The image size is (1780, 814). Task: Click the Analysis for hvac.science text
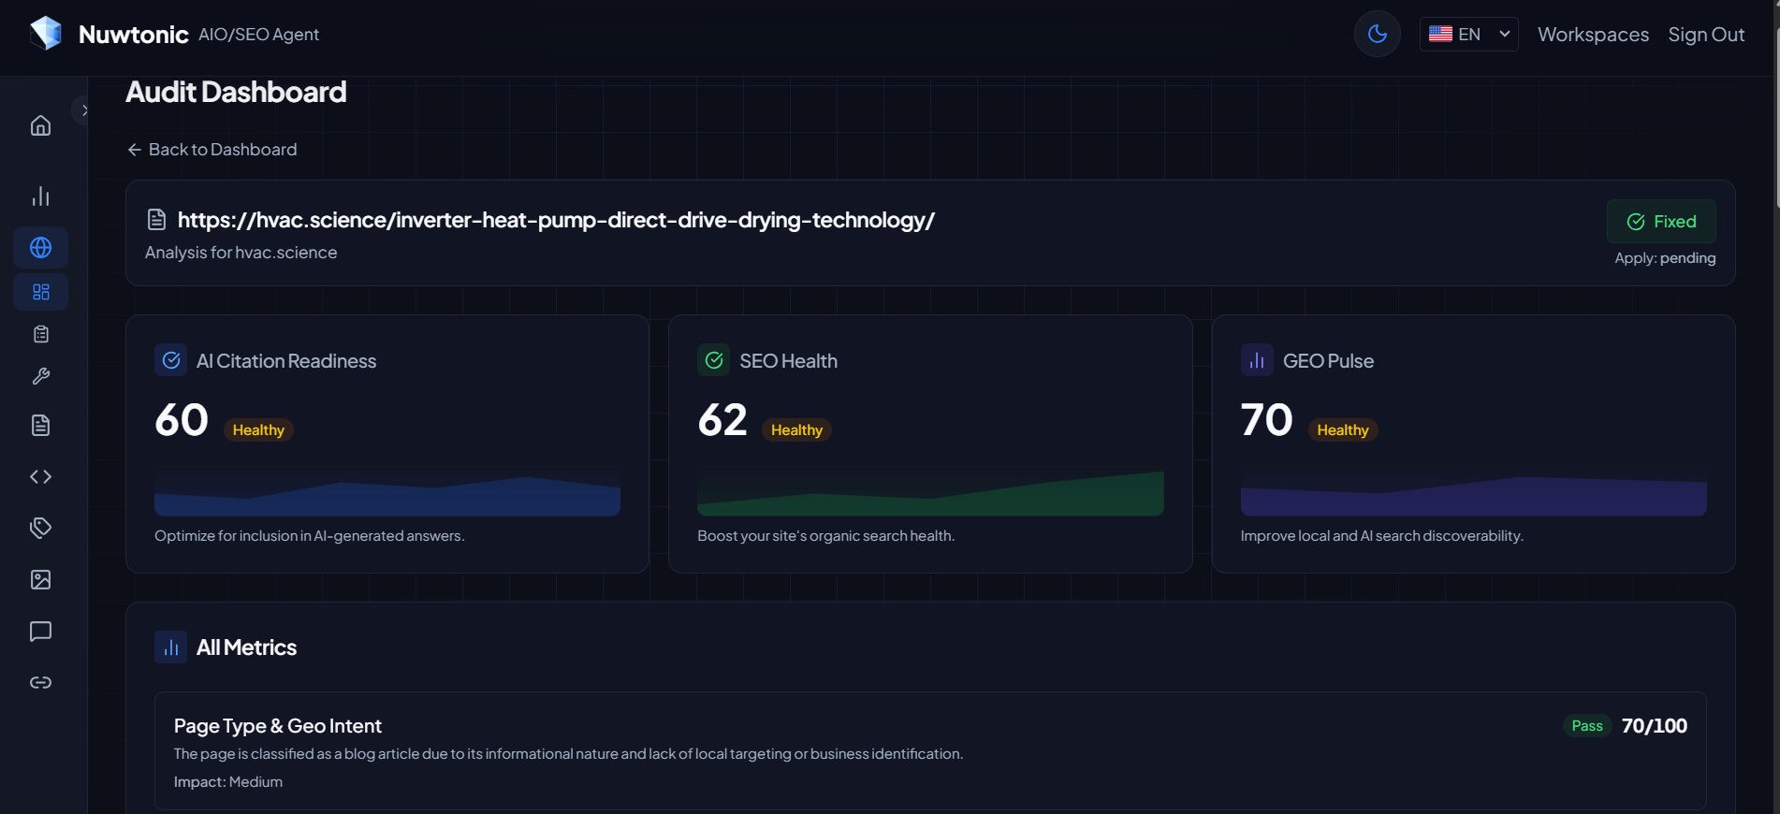(x=241, y=253)
